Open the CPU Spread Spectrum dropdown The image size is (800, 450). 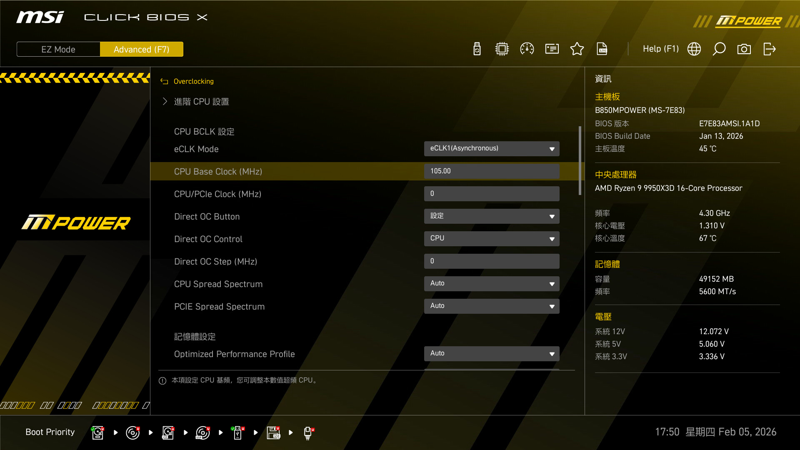[x=492, y=284]
